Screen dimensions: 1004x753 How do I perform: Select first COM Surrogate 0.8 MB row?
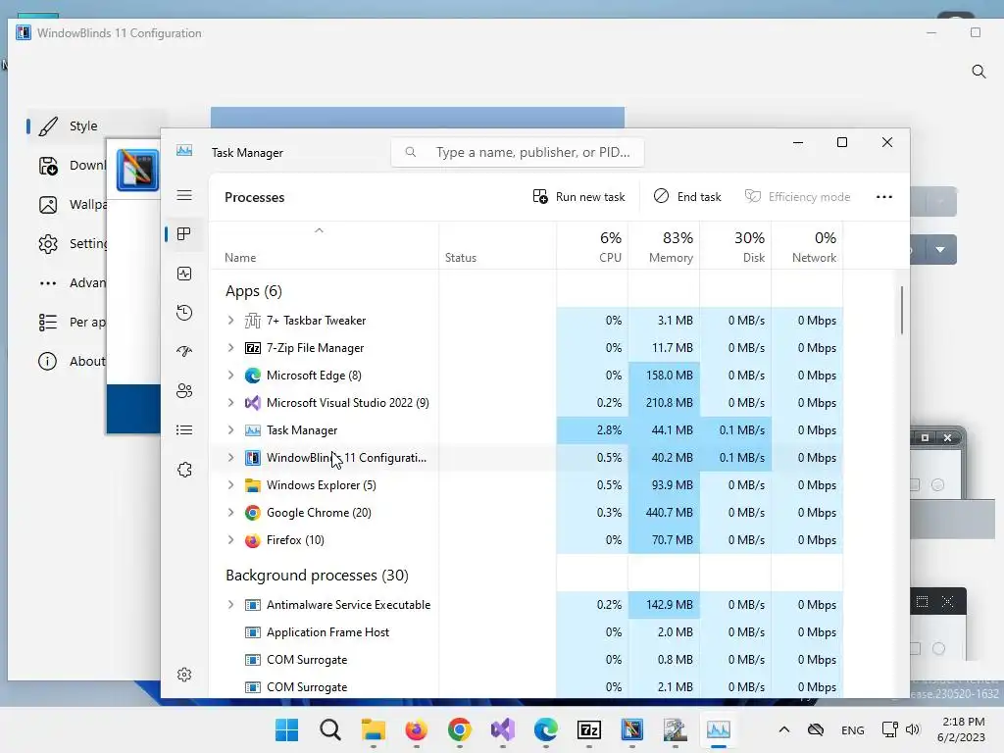(526, 660)
